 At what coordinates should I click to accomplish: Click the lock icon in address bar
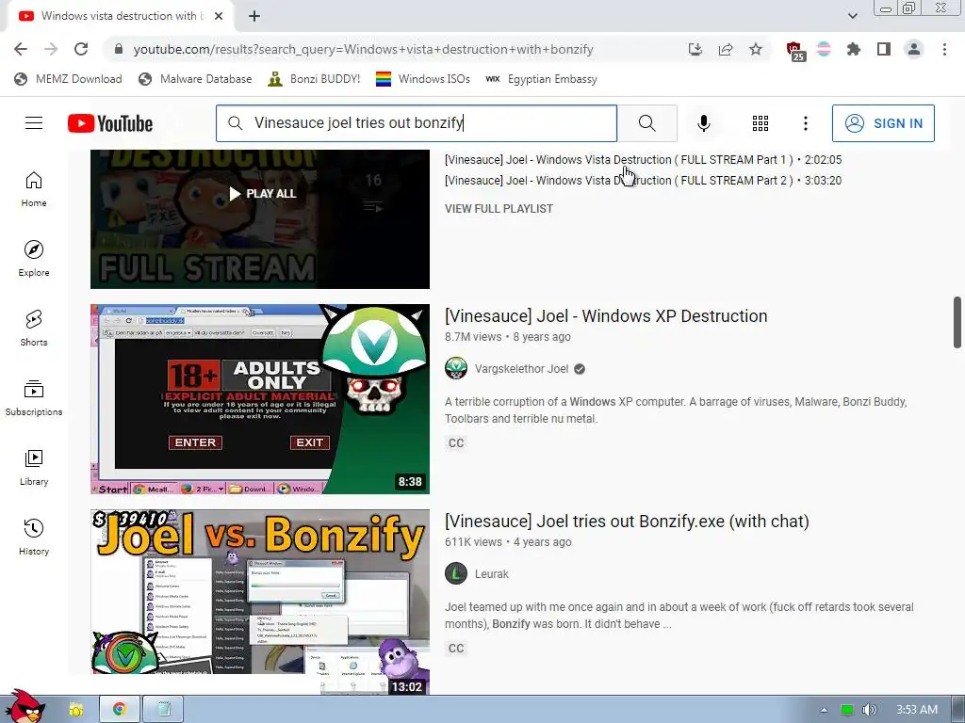[x=119, y=49]
